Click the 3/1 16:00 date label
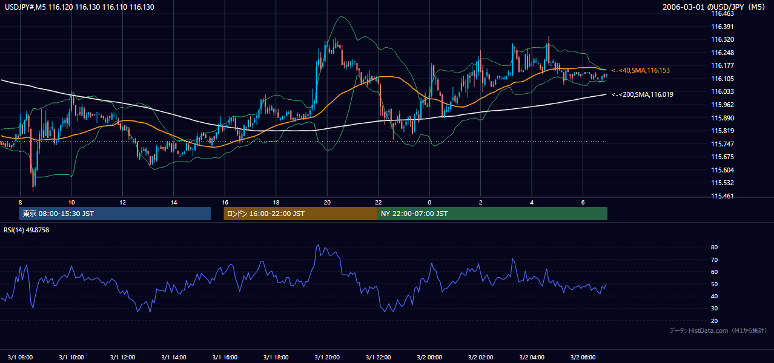Image resolution: width=774 pixels, height=363 pixels. (x=225, y=357)
